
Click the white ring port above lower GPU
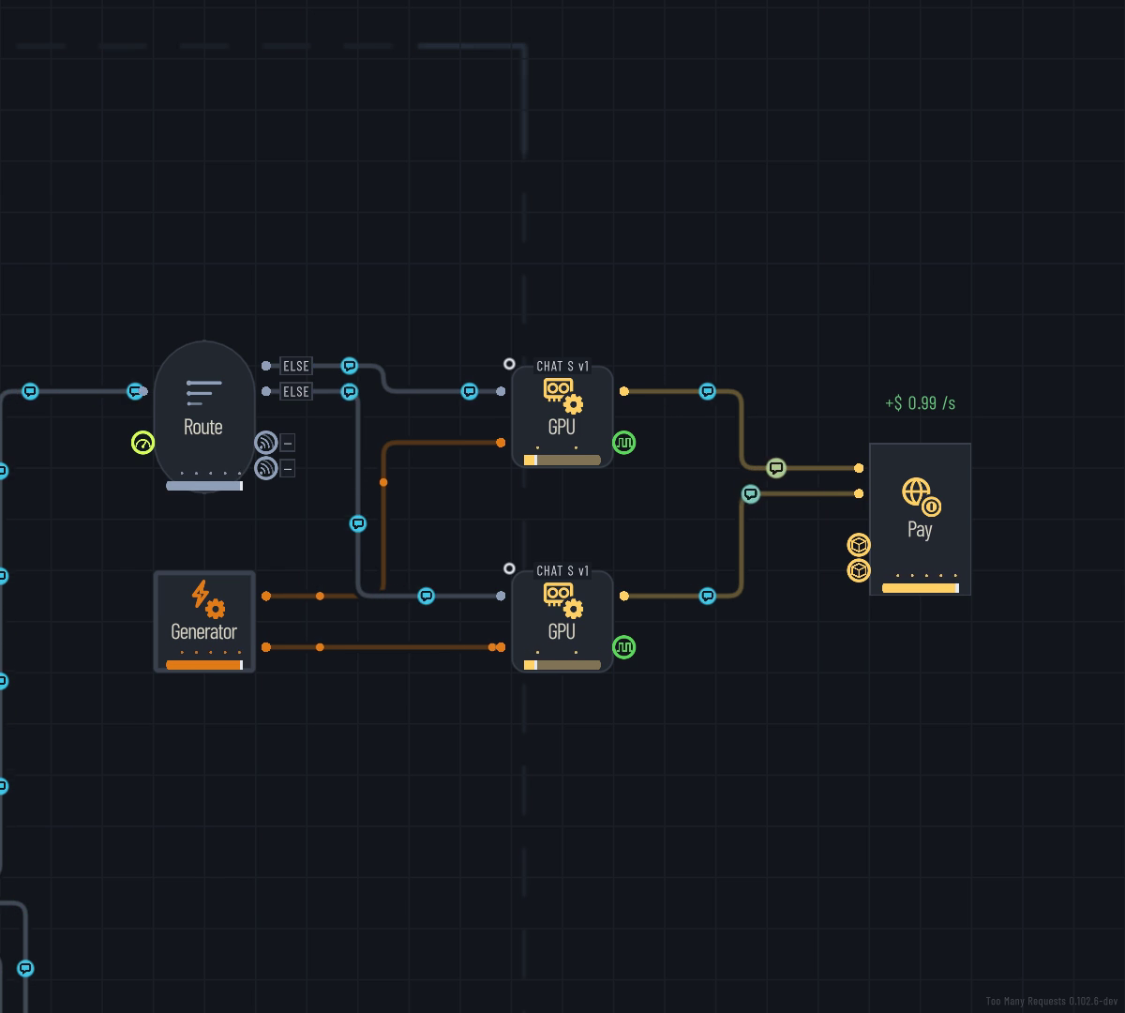click(x=509, y=568)
